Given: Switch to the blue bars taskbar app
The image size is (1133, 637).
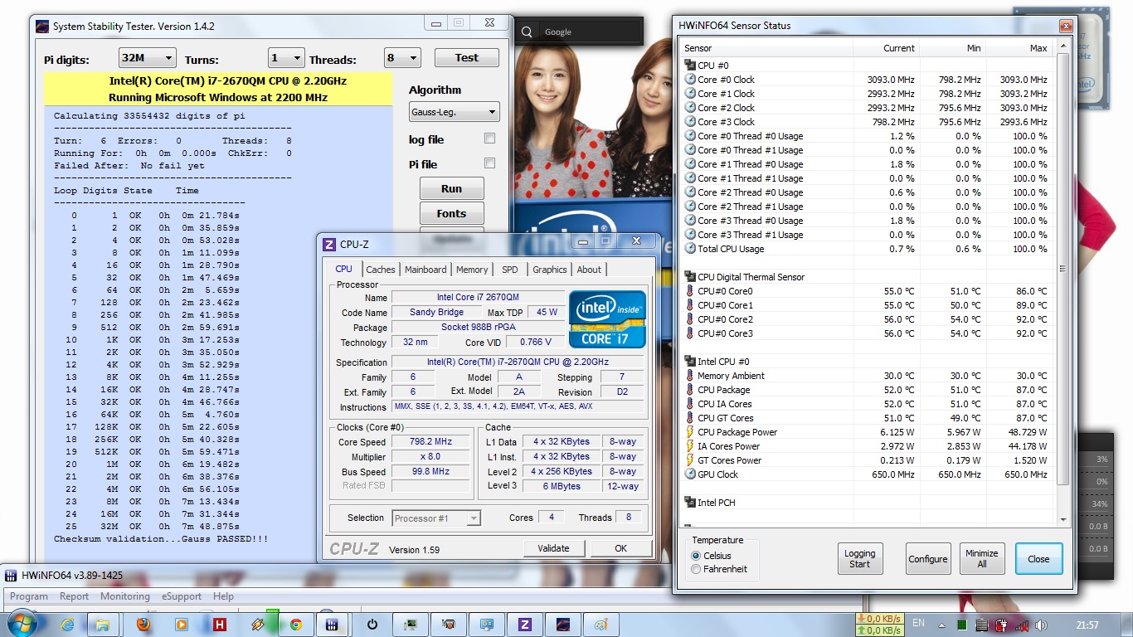Looking at the screenshot, I should [x=331, y=625].
